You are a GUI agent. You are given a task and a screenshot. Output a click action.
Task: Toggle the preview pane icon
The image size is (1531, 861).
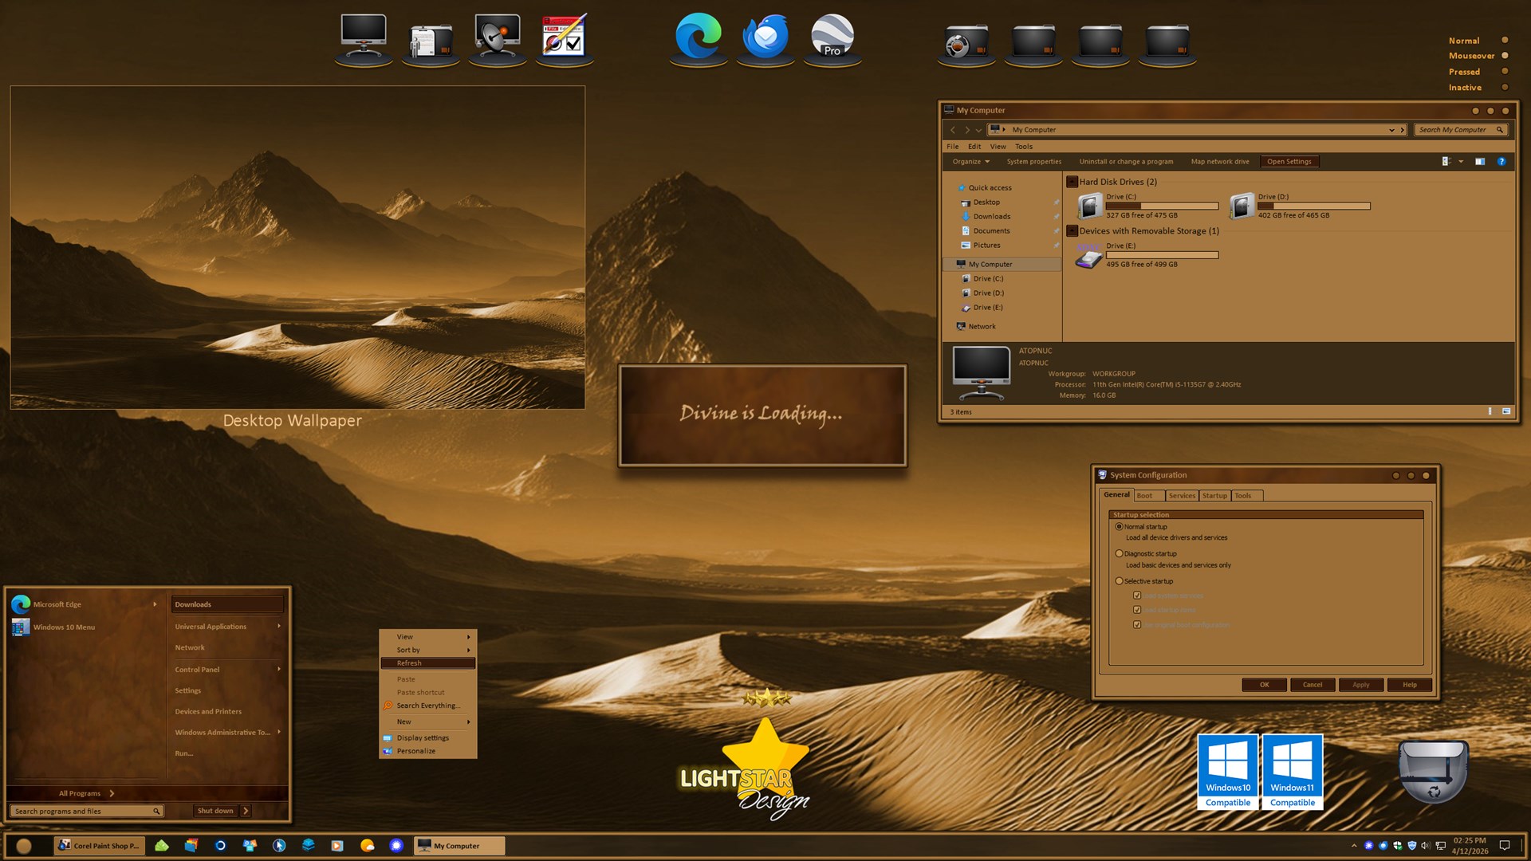1480,162
